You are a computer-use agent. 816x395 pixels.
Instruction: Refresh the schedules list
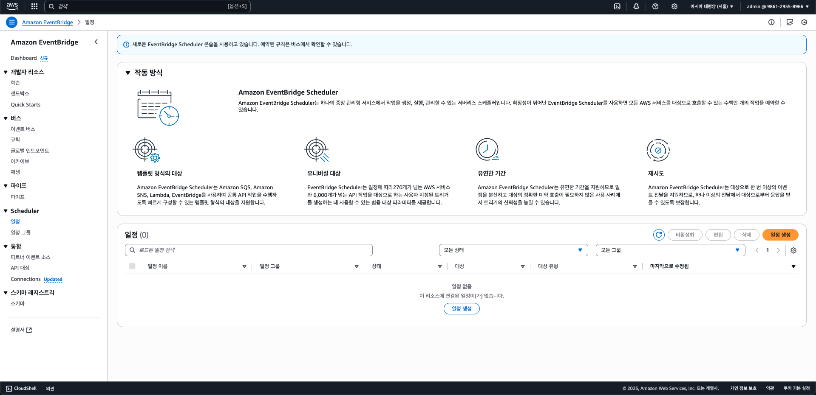pyautogui.click(x=659, y=235)
